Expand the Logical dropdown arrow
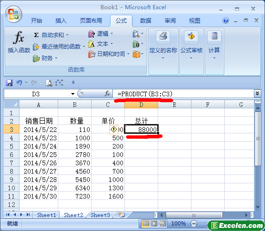 tap(112, 34)
